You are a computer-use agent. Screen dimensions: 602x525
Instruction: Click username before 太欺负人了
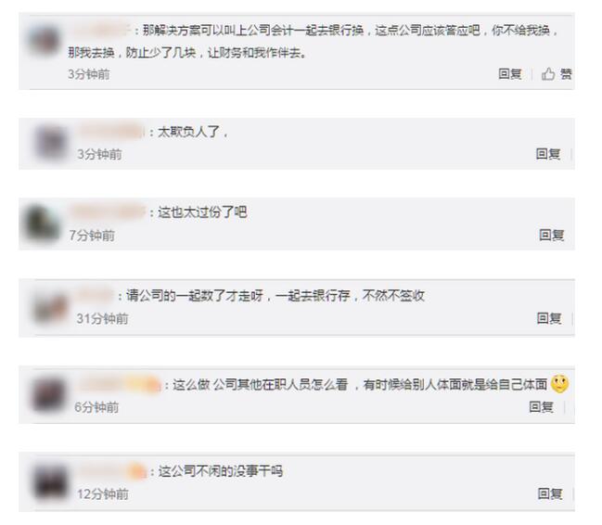coord(111,132)
